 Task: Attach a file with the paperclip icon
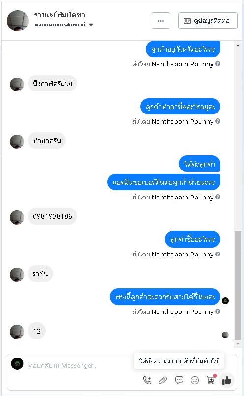coord(163,380)
